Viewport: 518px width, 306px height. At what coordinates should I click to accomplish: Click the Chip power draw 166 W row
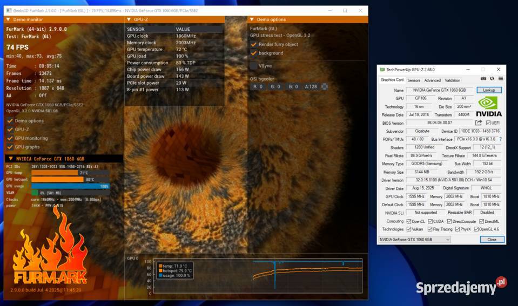174,70
